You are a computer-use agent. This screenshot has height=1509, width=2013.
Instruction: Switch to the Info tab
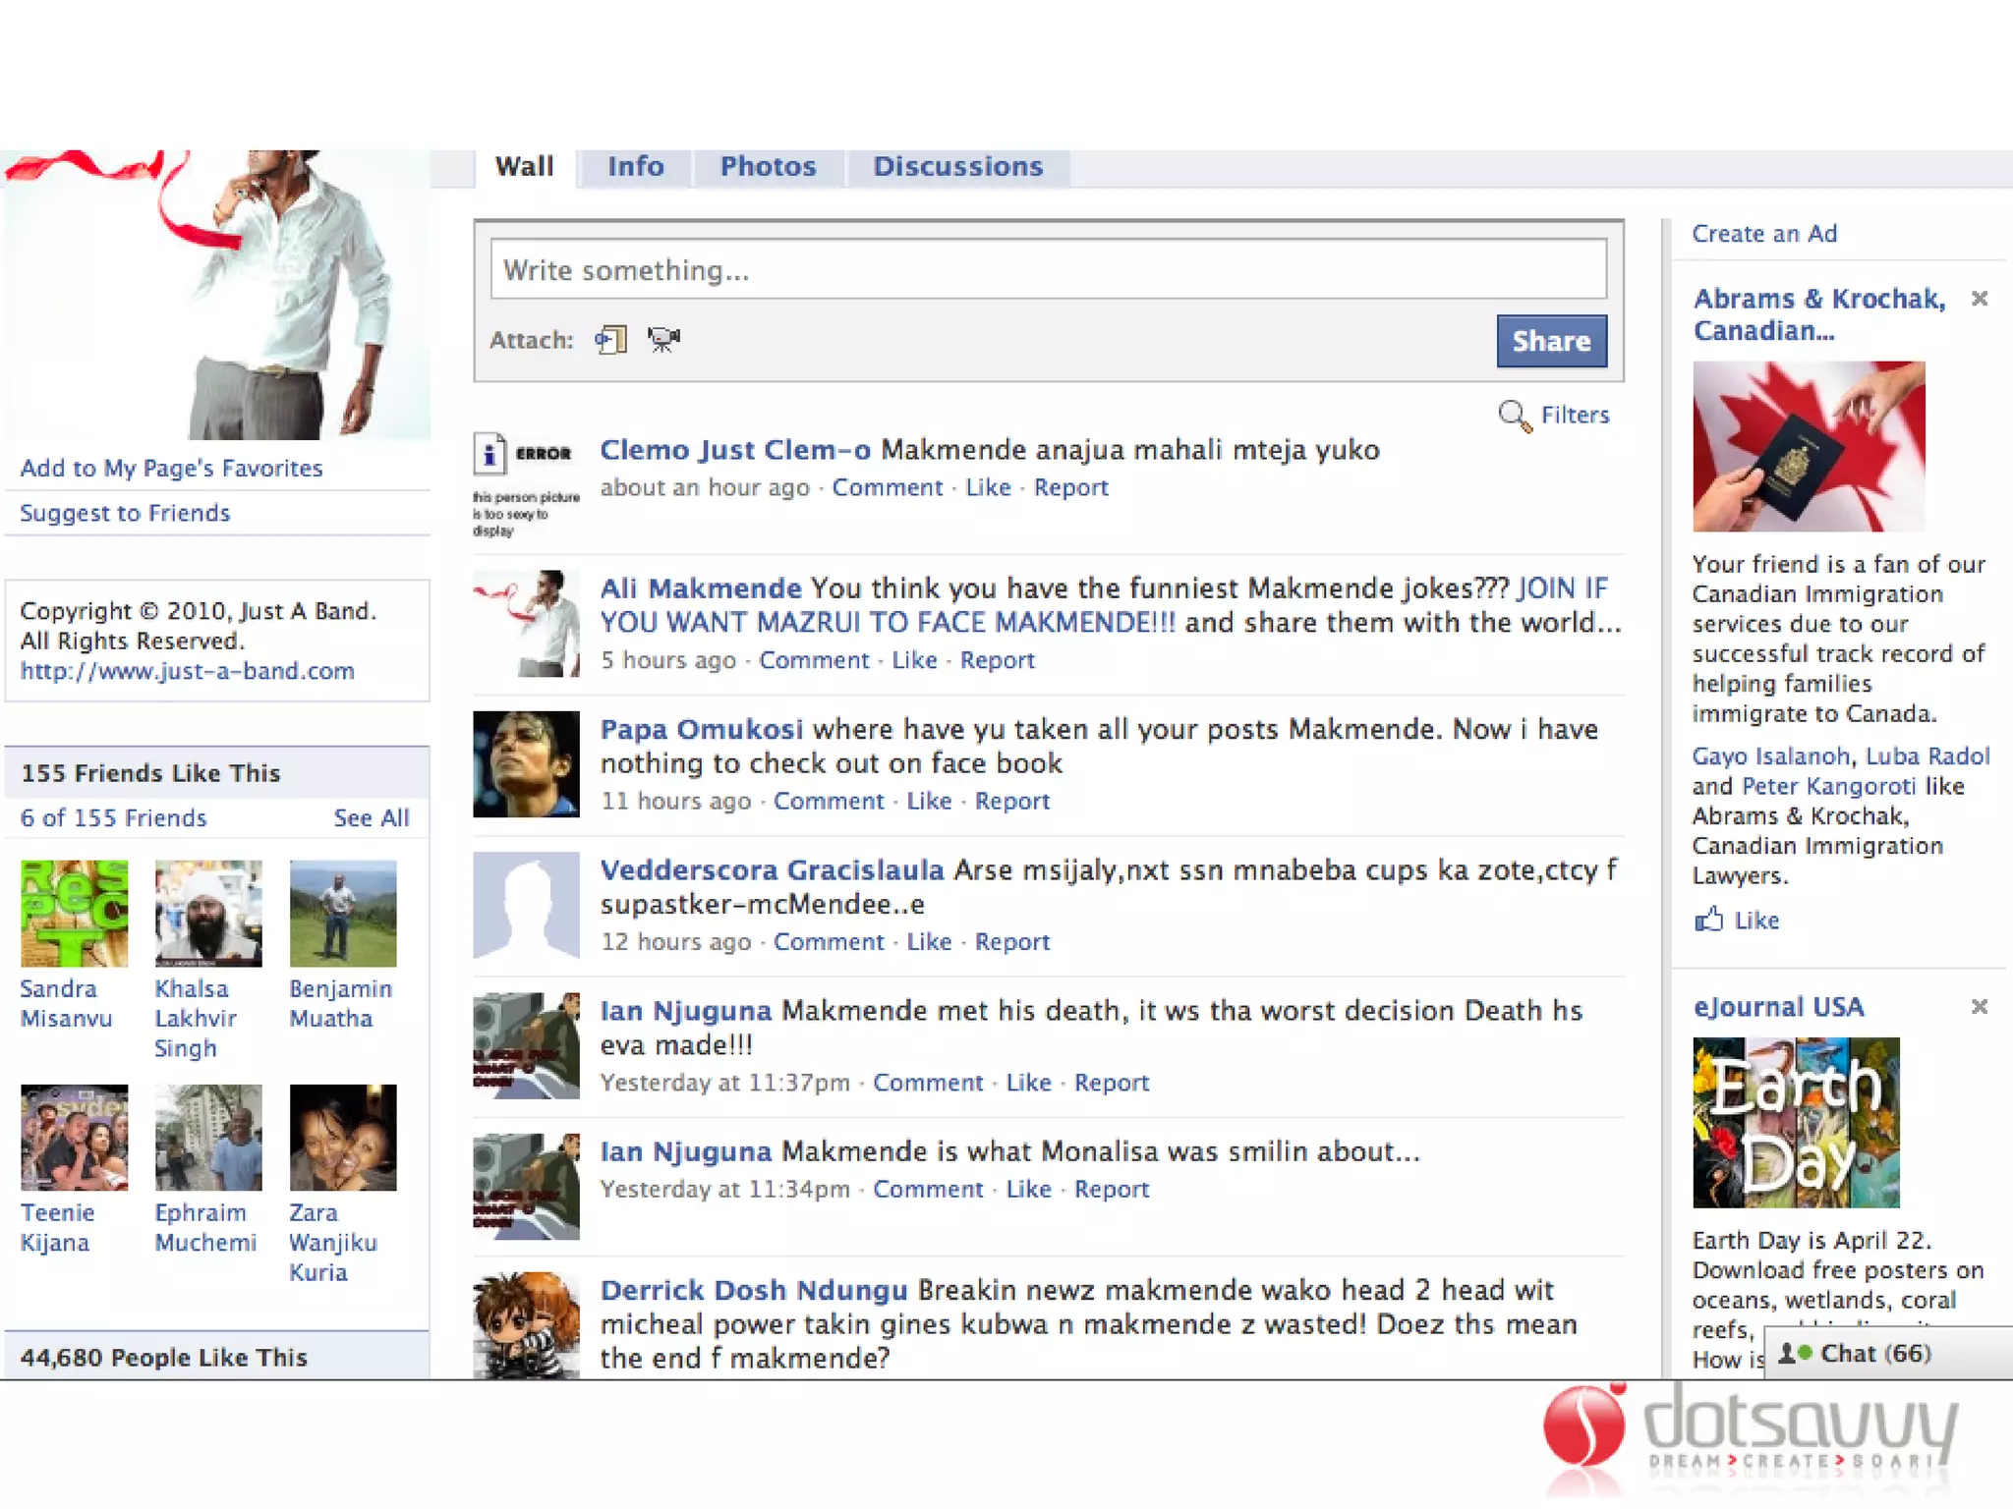pos(635,166)
